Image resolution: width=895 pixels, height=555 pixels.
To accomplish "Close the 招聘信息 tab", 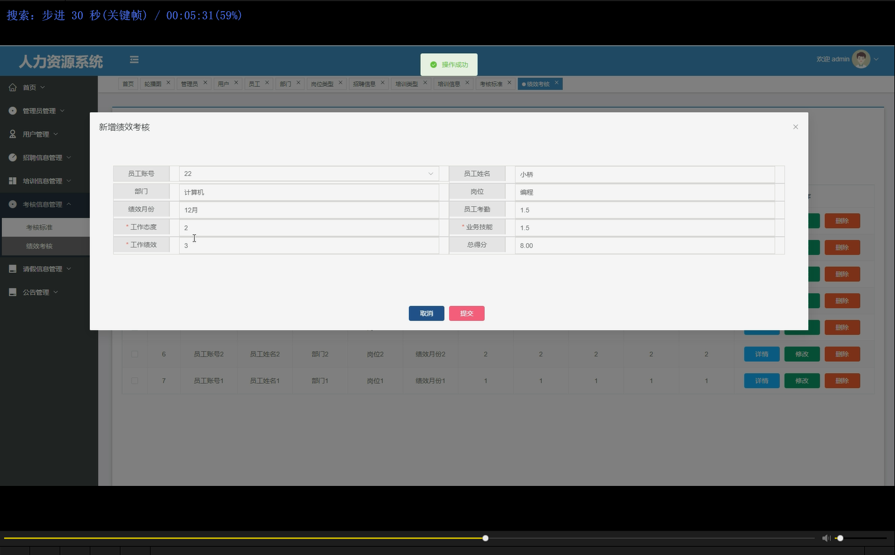I will point(383,83).
